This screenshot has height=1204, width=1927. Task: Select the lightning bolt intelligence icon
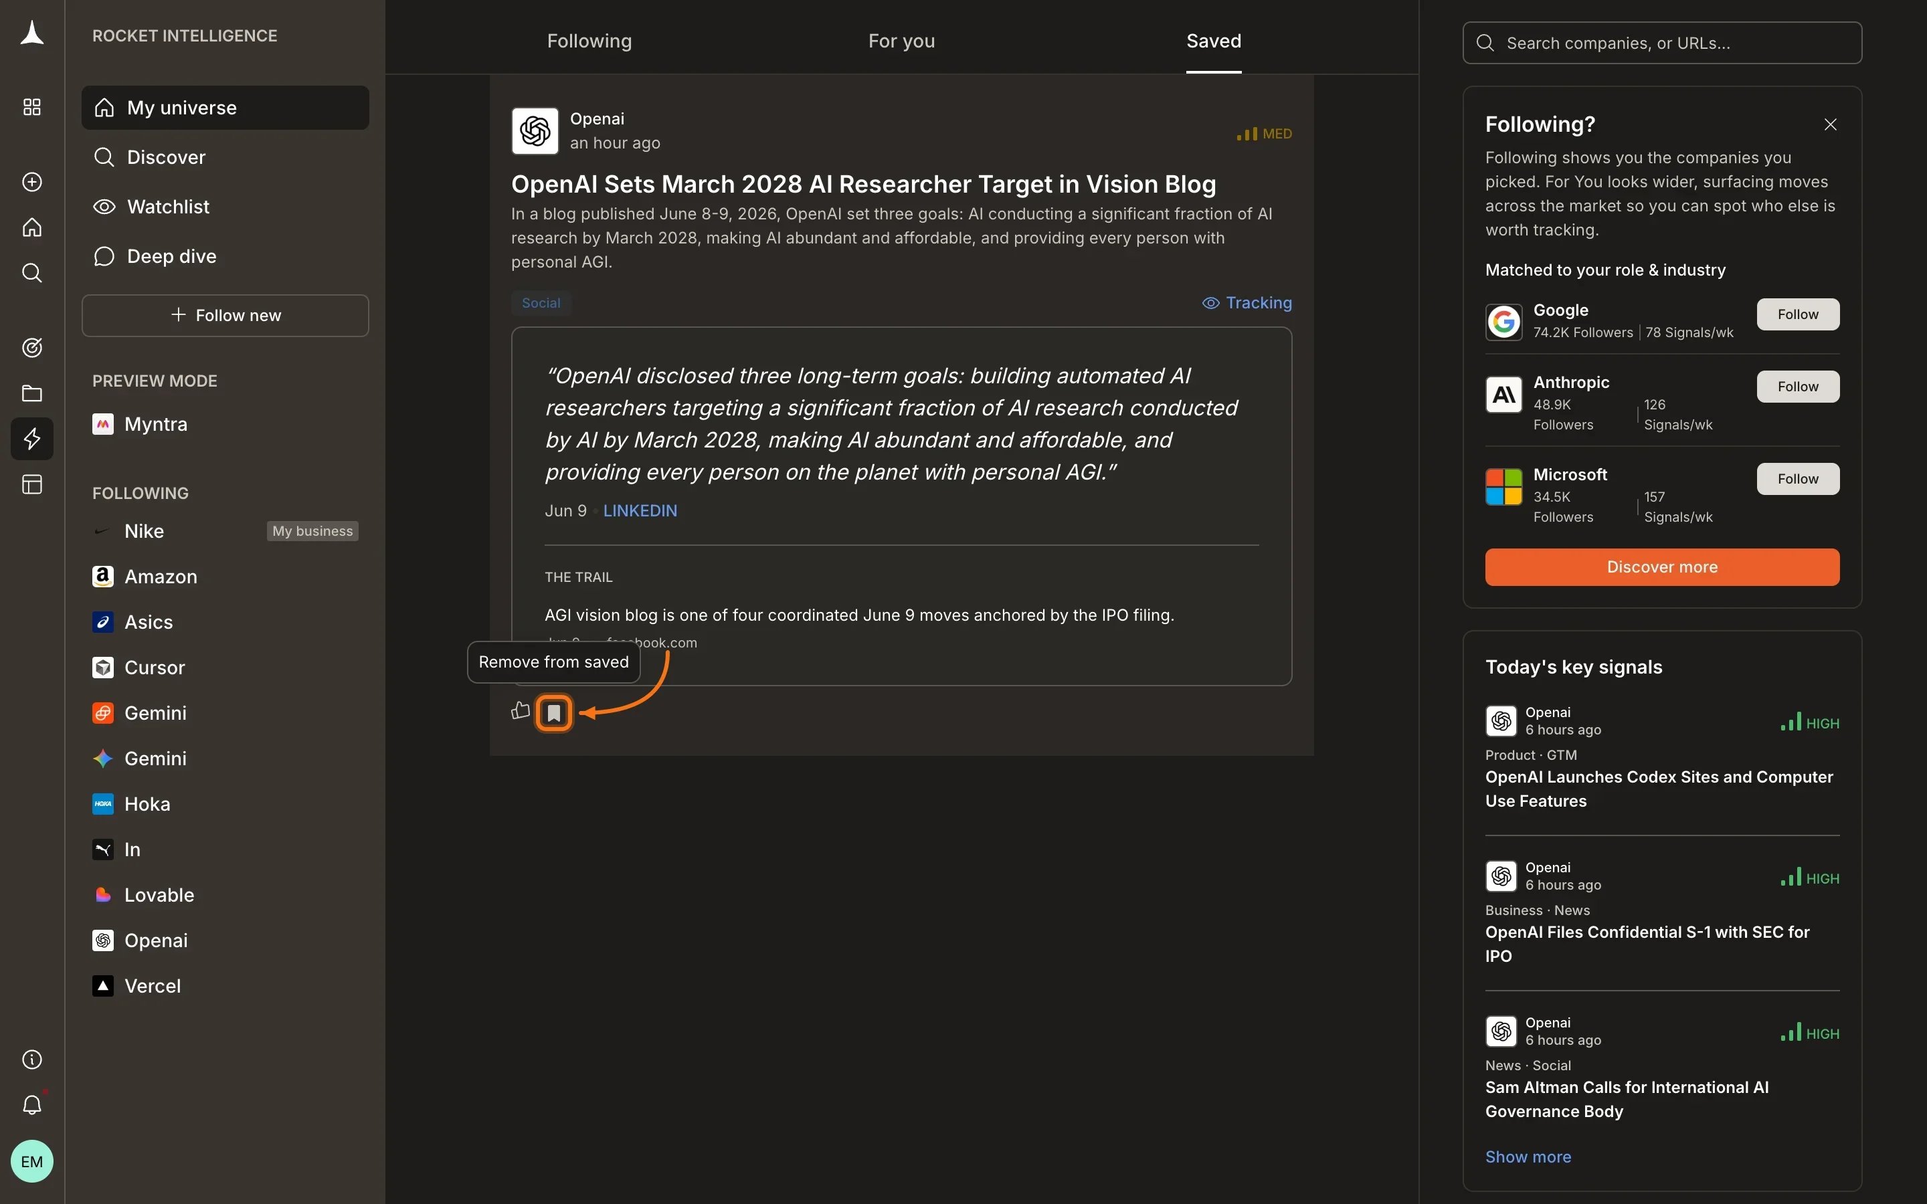(32, 439)
